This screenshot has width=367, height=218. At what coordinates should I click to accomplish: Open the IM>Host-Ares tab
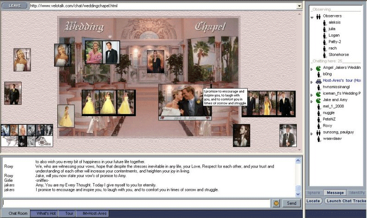[95, 213]
